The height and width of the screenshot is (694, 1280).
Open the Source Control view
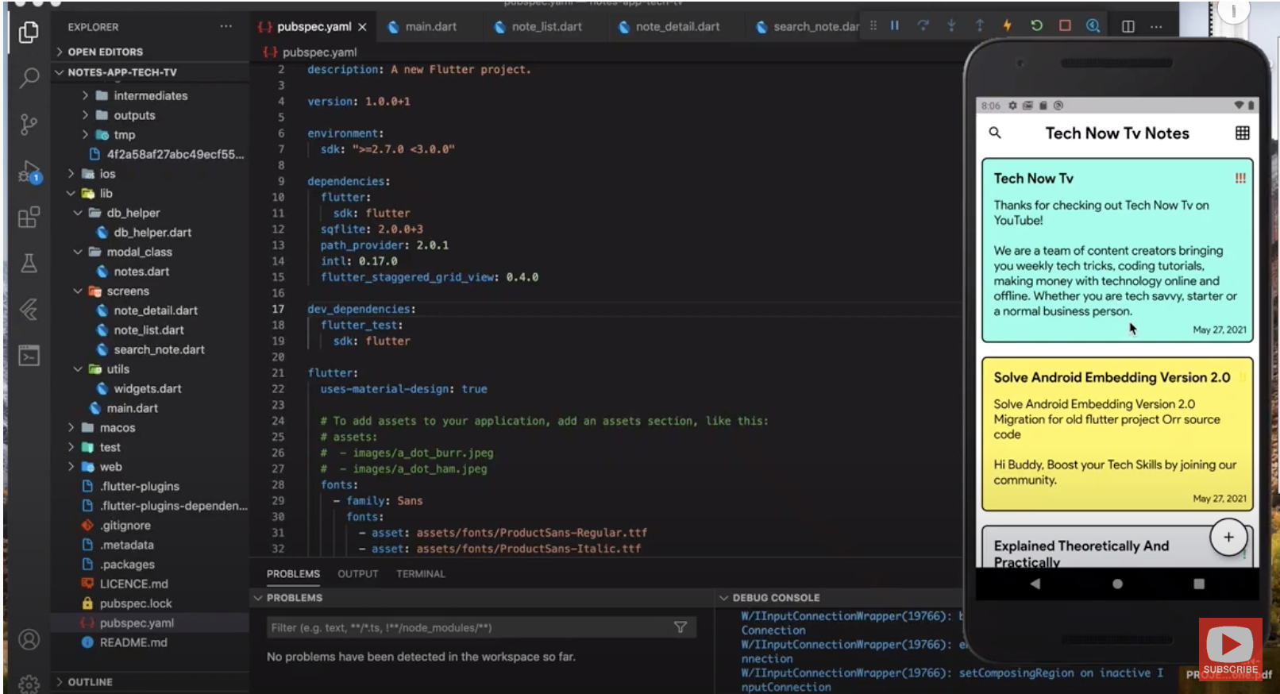tap(29, 125)
